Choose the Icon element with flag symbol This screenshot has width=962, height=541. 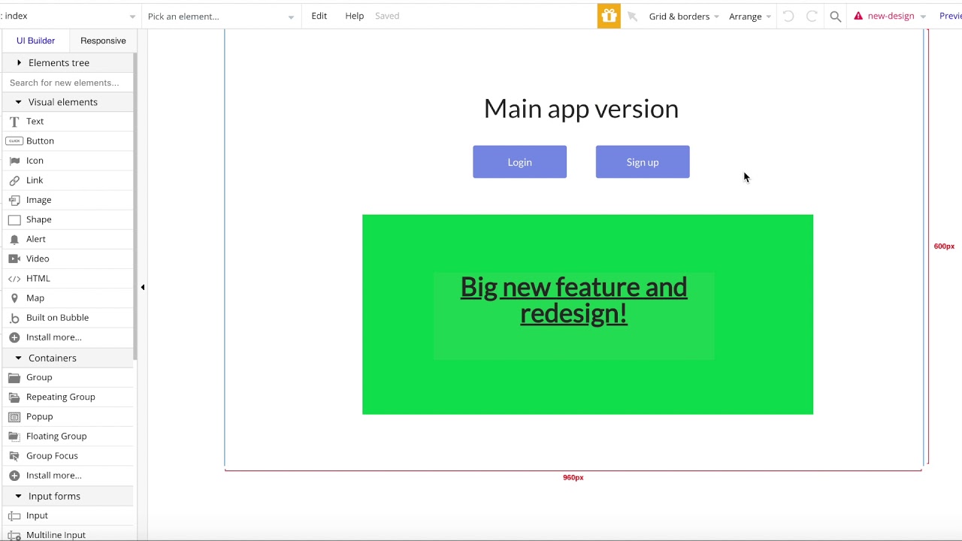68,160
